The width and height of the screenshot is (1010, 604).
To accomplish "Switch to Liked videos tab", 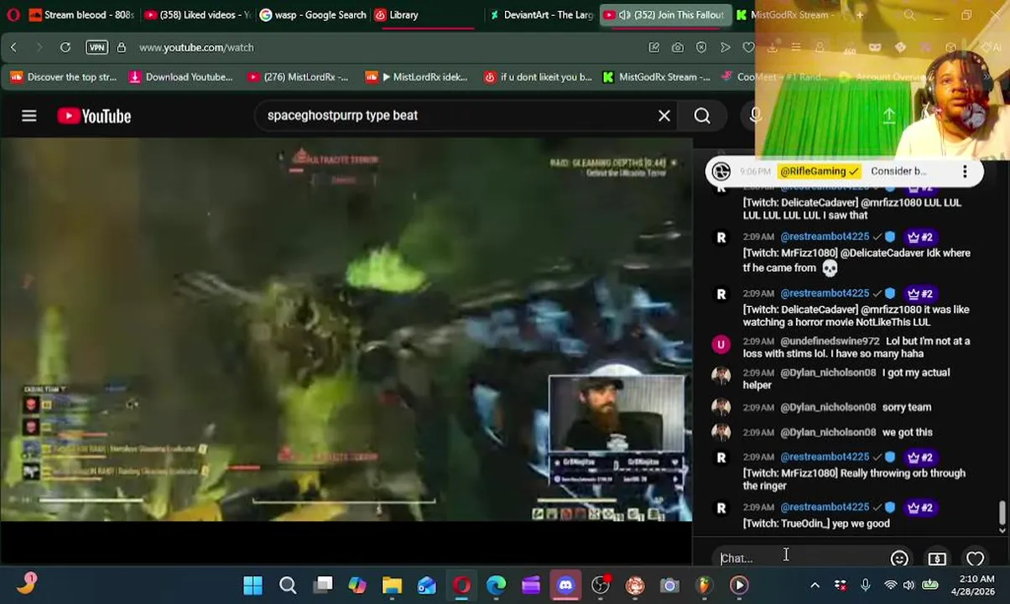I will 196,14.
